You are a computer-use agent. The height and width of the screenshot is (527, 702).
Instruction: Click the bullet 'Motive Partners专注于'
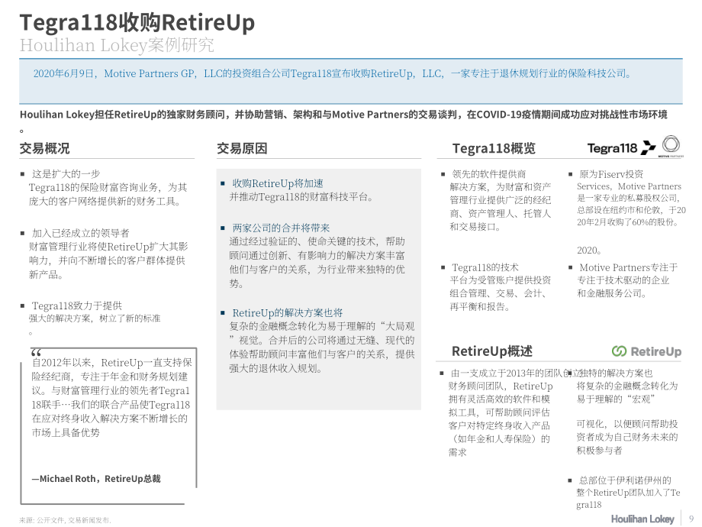[628, 267]
